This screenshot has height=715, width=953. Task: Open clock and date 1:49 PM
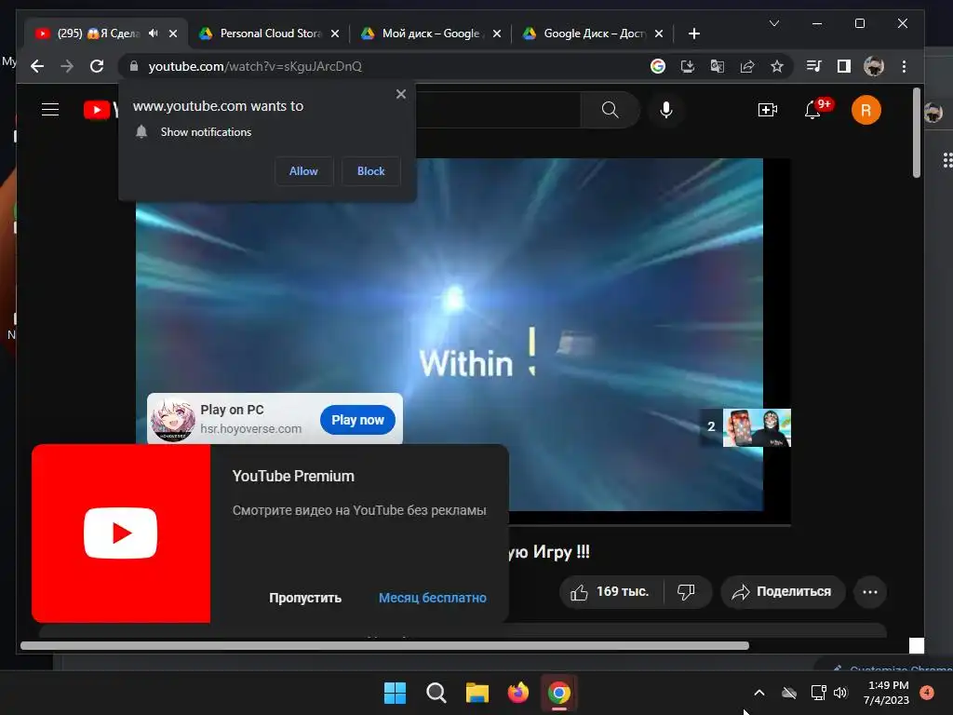point(886,693)
